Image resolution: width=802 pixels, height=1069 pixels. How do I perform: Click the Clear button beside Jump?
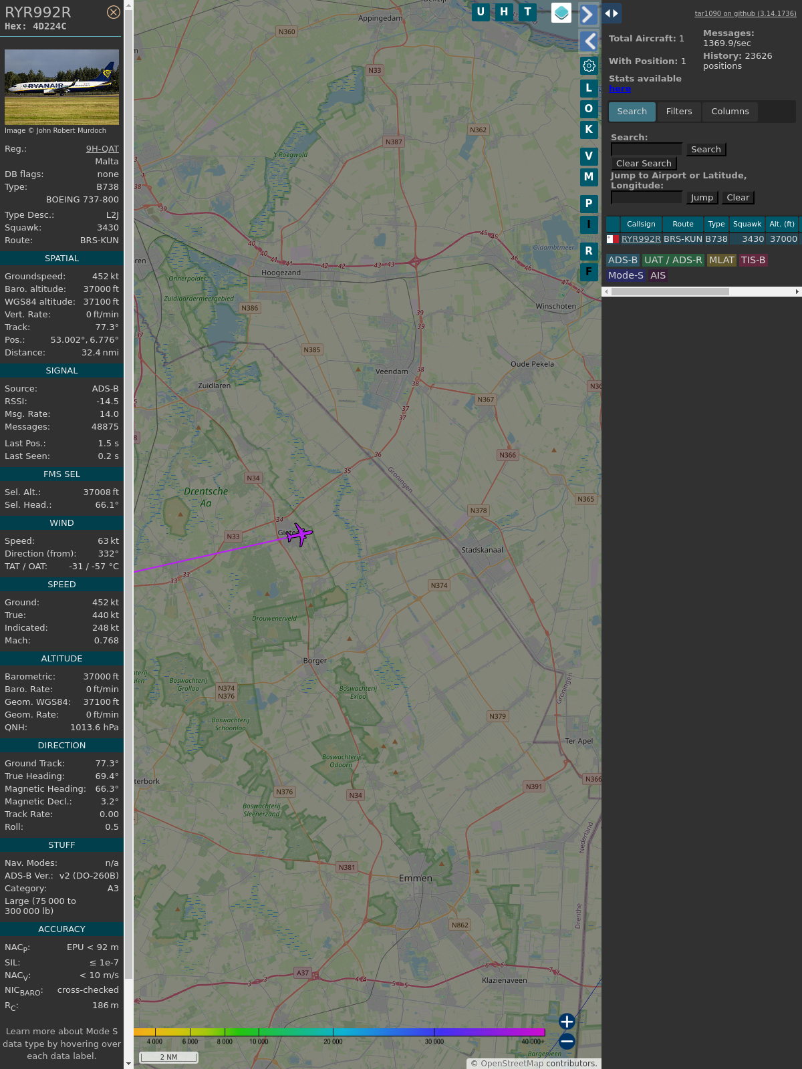[738, 198]
